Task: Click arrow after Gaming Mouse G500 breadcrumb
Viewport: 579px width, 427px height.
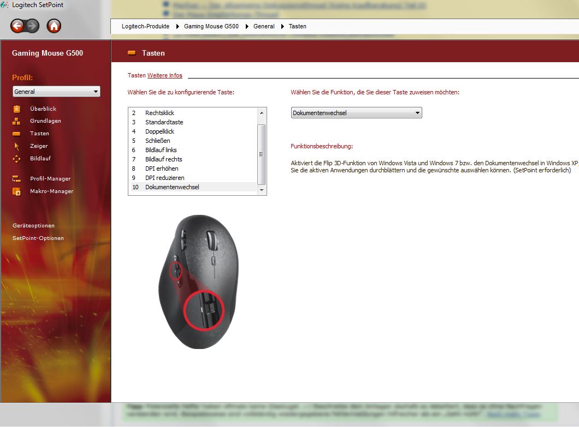Action: click(247, 27)
